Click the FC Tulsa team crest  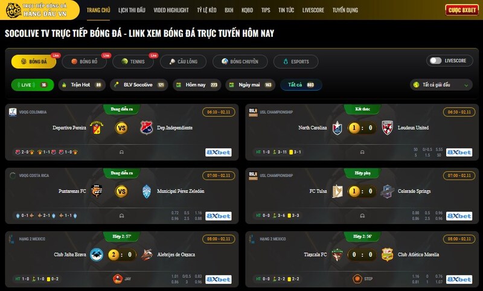pos(337,191)
